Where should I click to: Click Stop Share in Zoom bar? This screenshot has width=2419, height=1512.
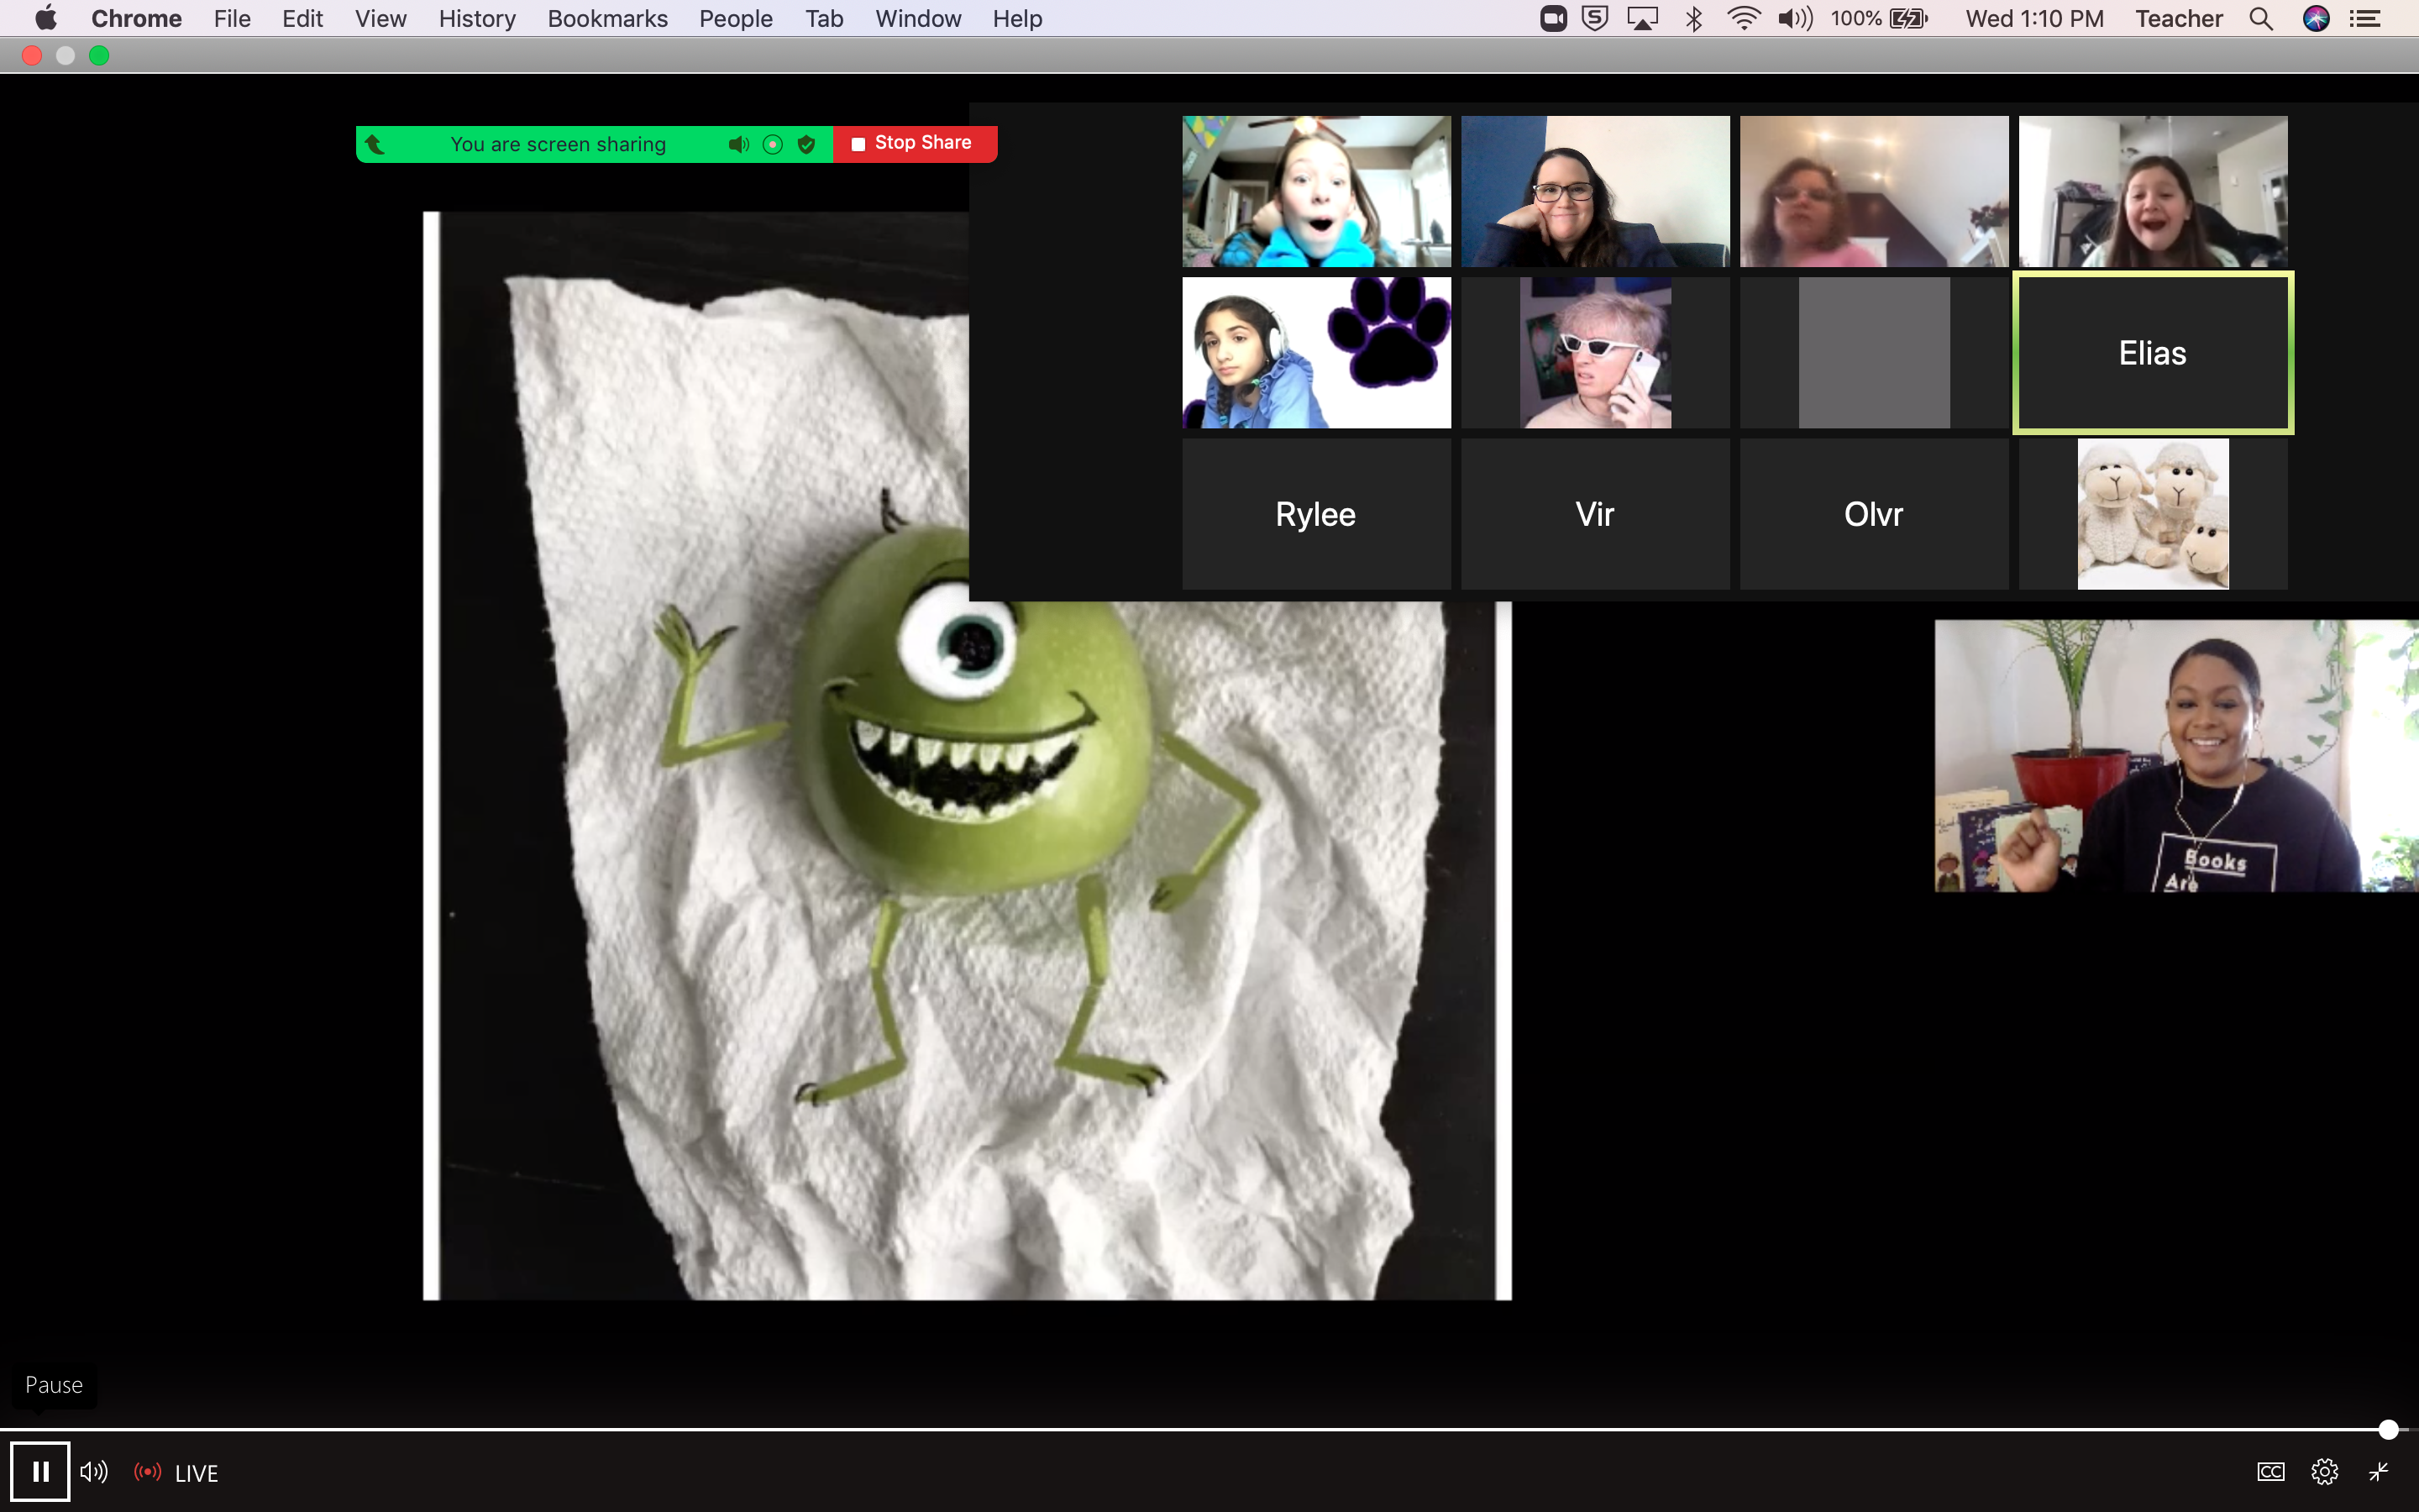tap(915, 143)
